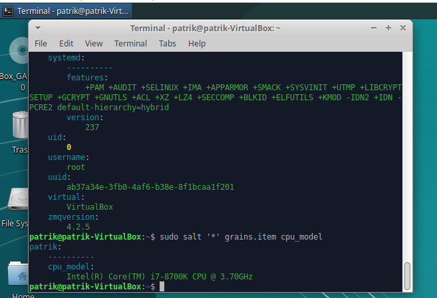This screenshot has width=437, height=298.
Task: Maximize the Terminal window
Action: coord(390,28)
